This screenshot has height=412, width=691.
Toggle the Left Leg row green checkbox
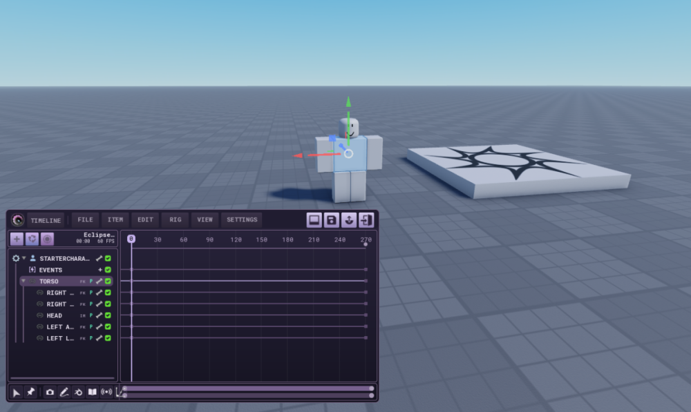(x=108, y=338)
